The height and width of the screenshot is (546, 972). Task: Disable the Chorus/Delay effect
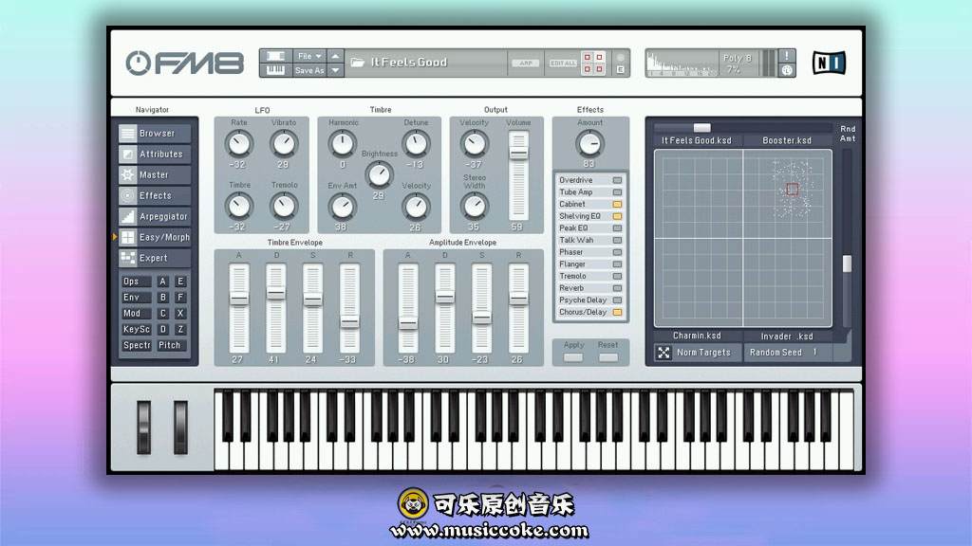click(617, 313)
